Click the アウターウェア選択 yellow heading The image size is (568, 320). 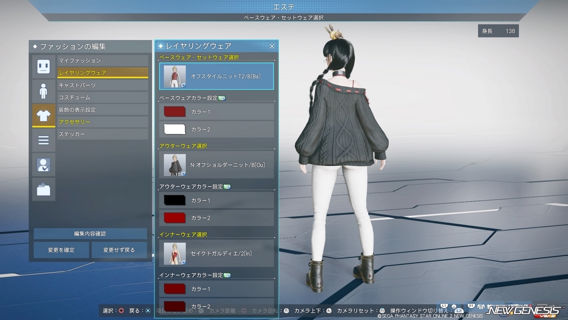coord(183,146)
